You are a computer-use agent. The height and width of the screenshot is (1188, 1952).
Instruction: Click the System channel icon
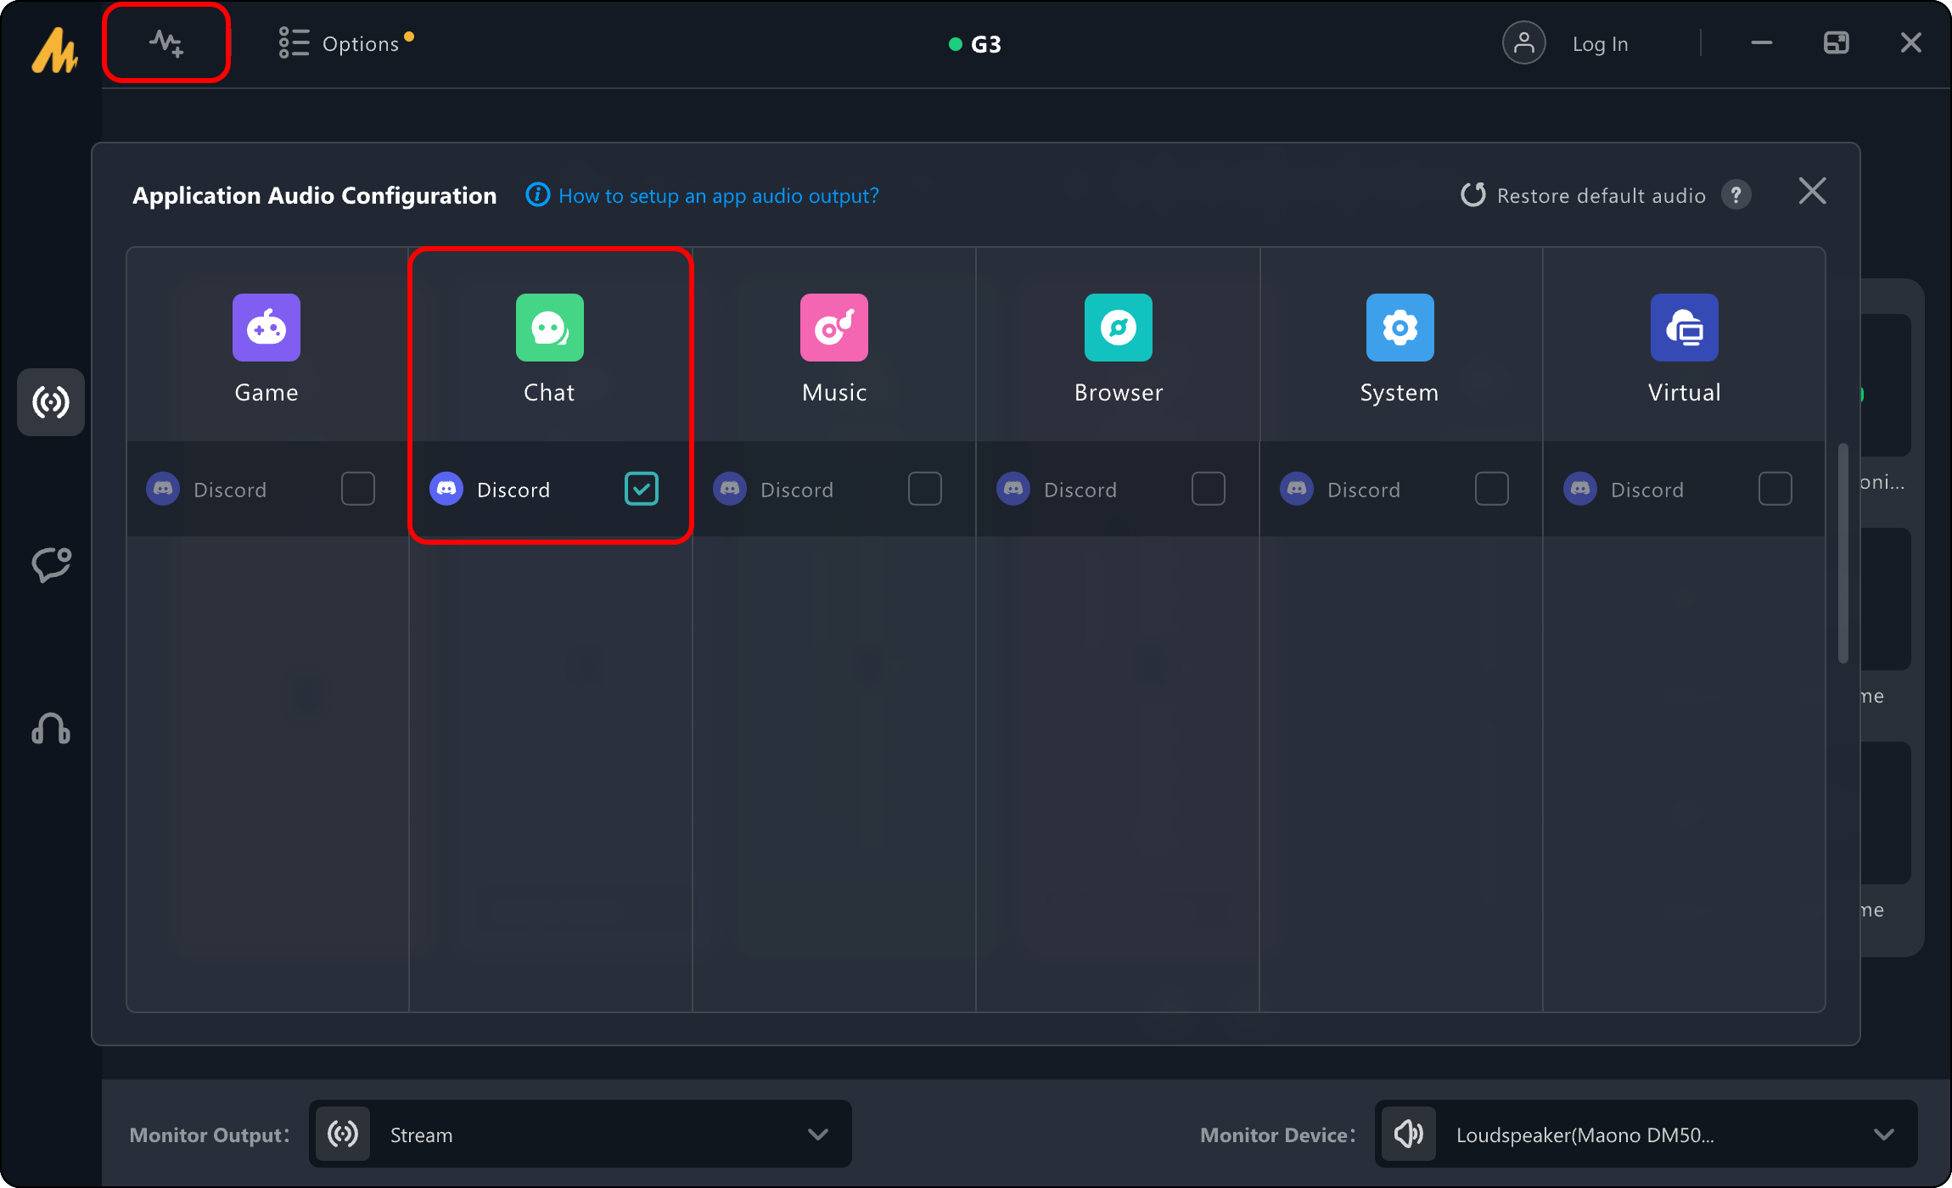coord(1400,328)
